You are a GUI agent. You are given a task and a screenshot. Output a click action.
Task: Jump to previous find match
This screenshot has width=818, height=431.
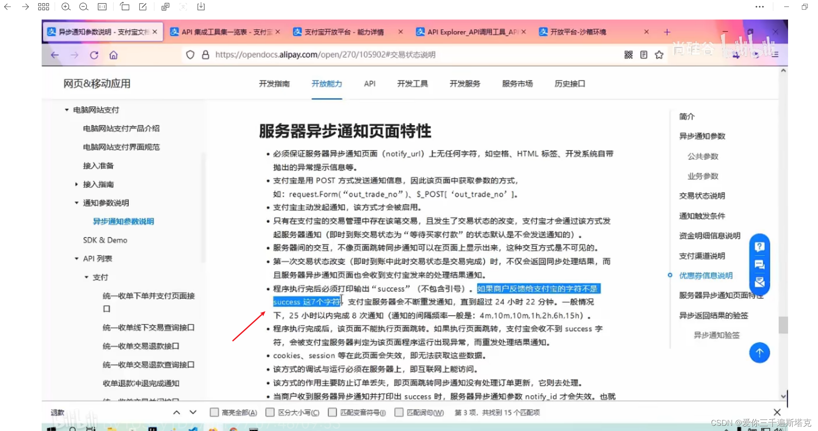click(177, 412)
